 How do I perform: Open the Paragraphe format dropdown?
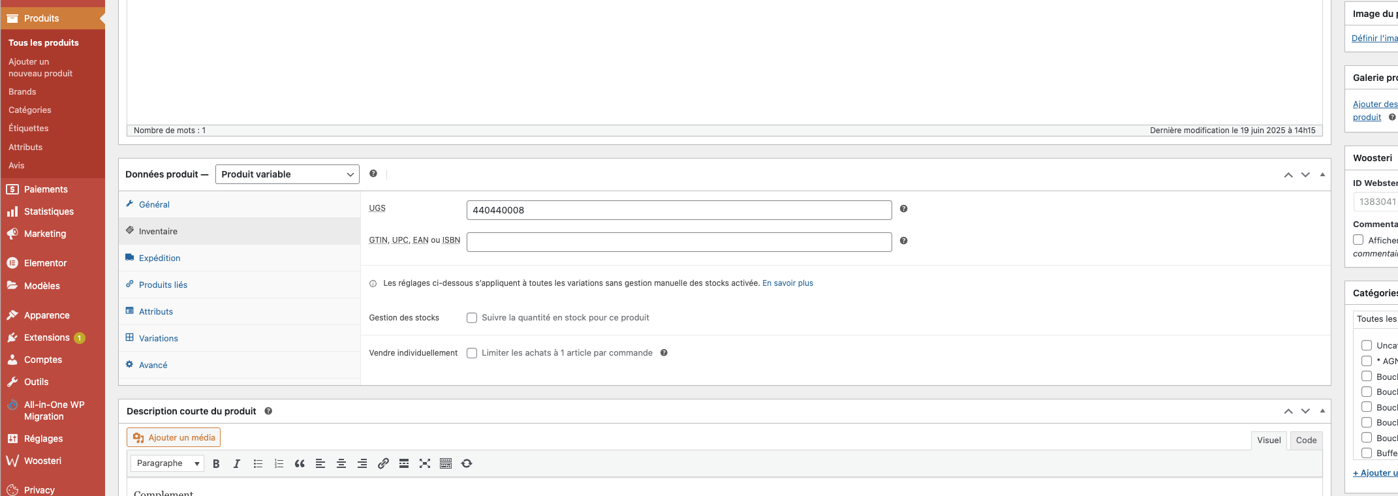pos(167,463)
